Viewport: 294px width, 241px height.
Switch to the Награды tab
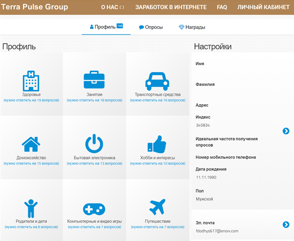(x=192, y=27)
